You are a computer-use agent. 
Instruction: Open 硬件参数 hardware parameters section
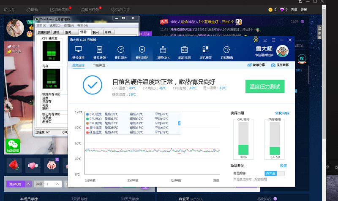pos(99,52)
